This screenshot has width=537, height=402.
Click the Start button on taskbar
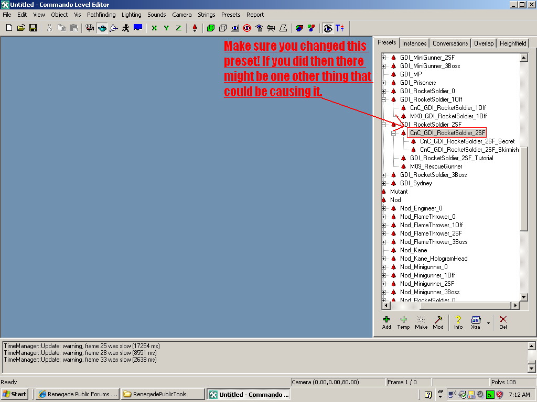coord(15,394)
